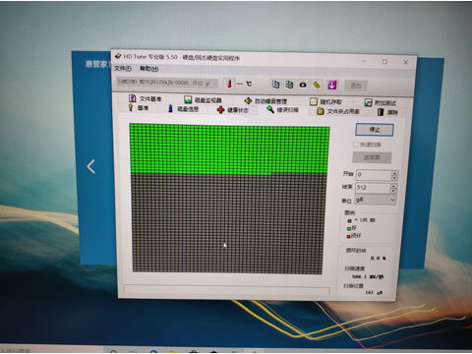Click the second copy screenshot toolbar icon
Image resolution: width=472 pixels, height=354 pixels.
pyautogui.click(x=289, y=85)
